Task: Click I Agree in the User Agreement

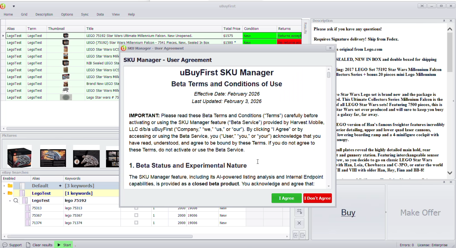Action: click(287, 198)
